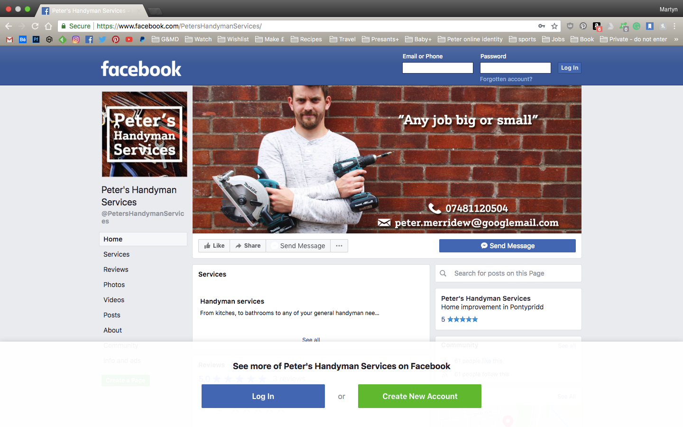
Task: Like the page with the Like button
Action: click(x=214, y=246)
